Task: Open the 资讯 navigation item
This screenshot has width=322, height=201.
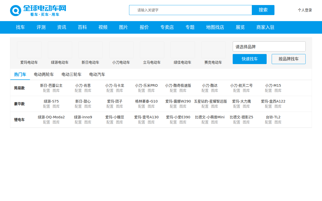Action: pos(62,27)
